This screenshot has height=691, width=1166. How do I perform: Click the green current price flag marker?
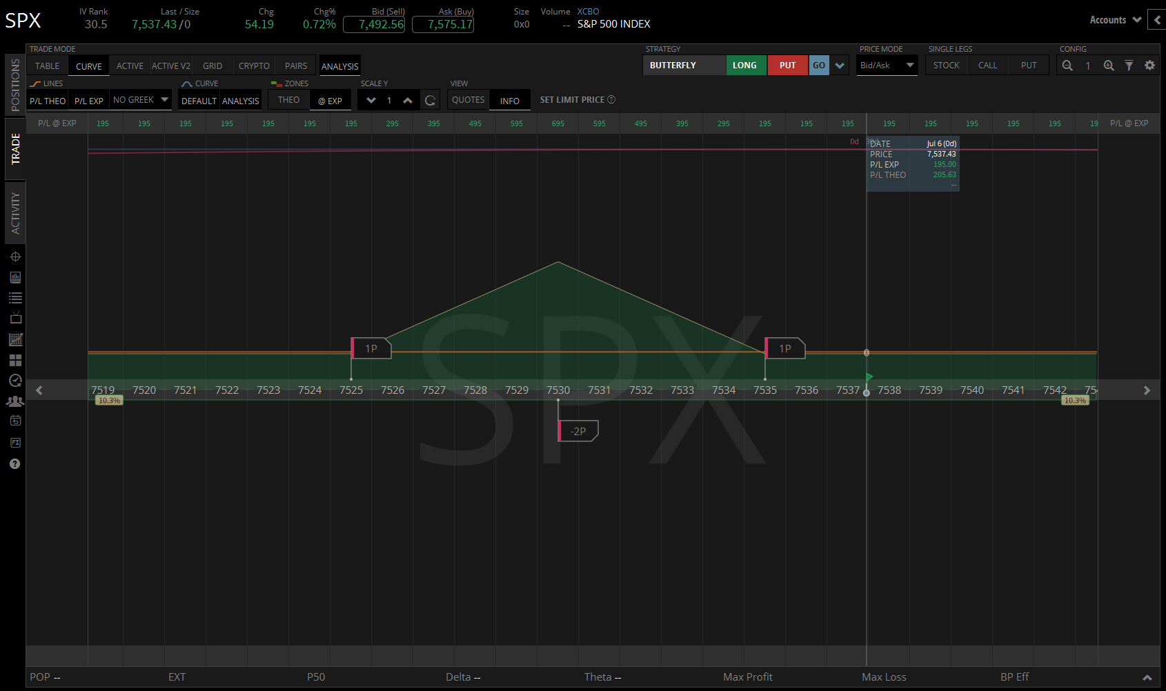(x=869, y=377)
